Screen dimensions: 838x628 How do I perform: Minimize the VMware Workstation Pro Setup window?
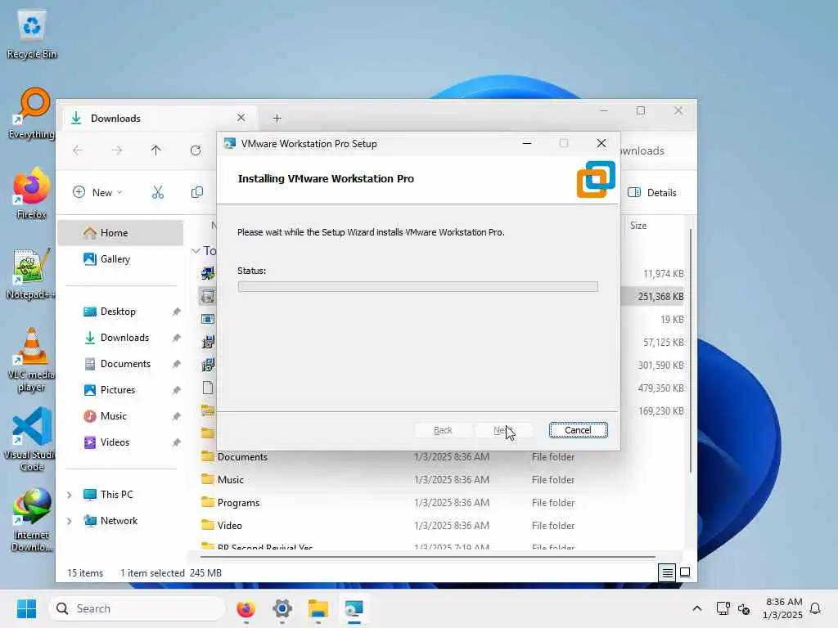(527, 144)
